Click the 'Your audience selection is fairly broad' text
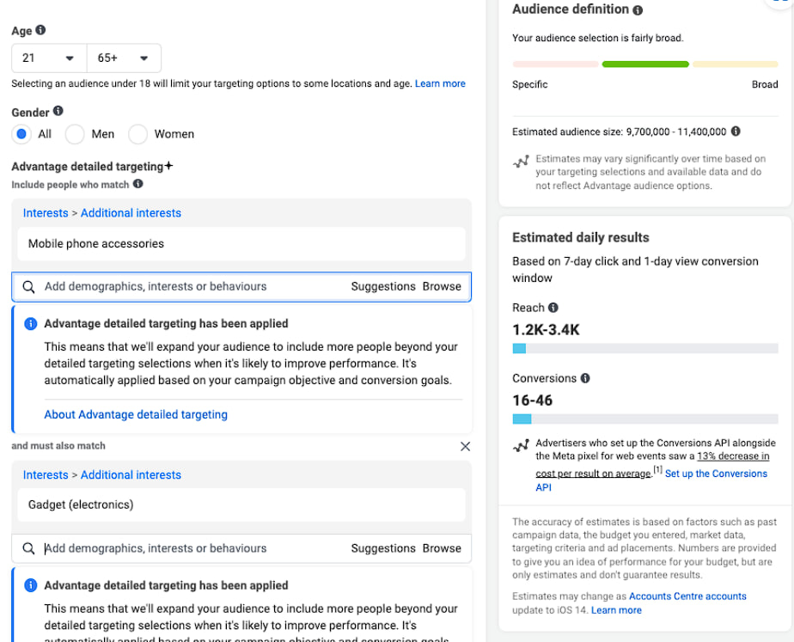Image resolution: width=794 pixels, height=642 pixels. (597, 38)
